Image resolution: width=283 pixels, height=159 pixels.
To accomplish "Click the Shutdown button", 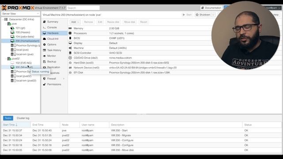I will 203,15.
